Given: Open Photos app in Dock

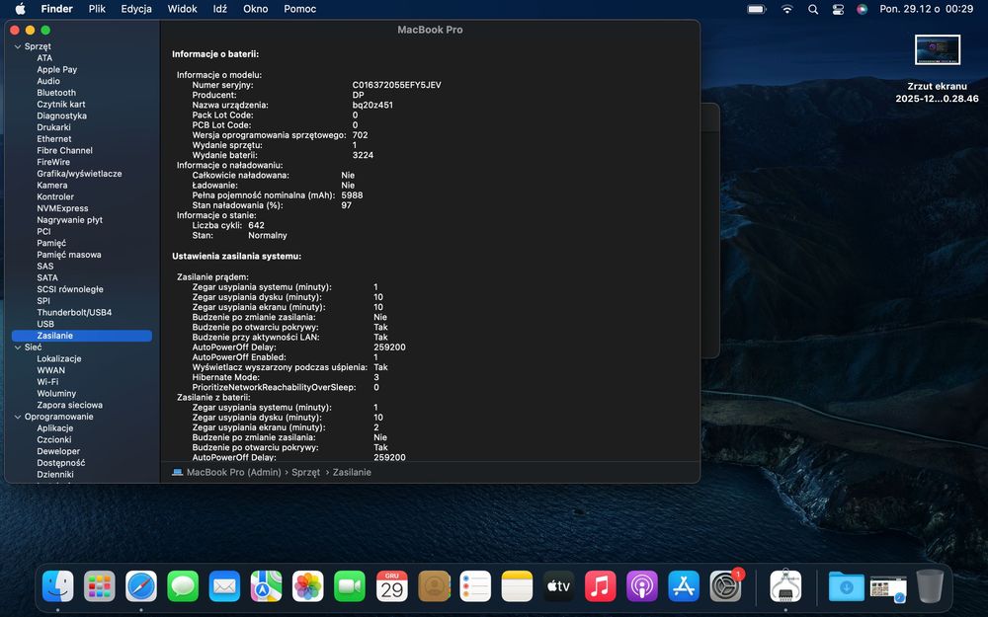Looking at the screenshot, I should (307, 586).
